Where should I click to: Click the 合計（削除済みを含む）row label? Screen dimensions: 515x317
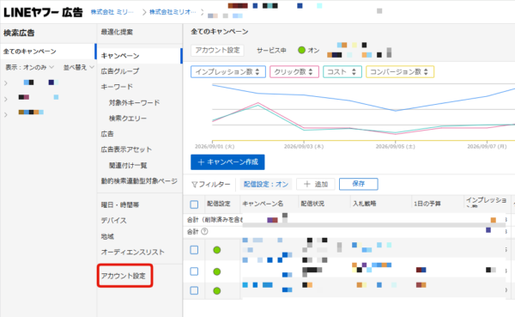coord(215,219)
